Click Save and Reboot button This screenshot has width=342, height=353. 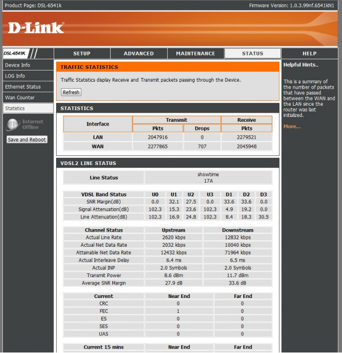coord(27,139)
